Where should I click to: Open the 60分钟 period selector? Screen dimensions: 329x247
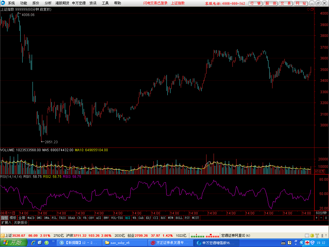tap(321, 213)
